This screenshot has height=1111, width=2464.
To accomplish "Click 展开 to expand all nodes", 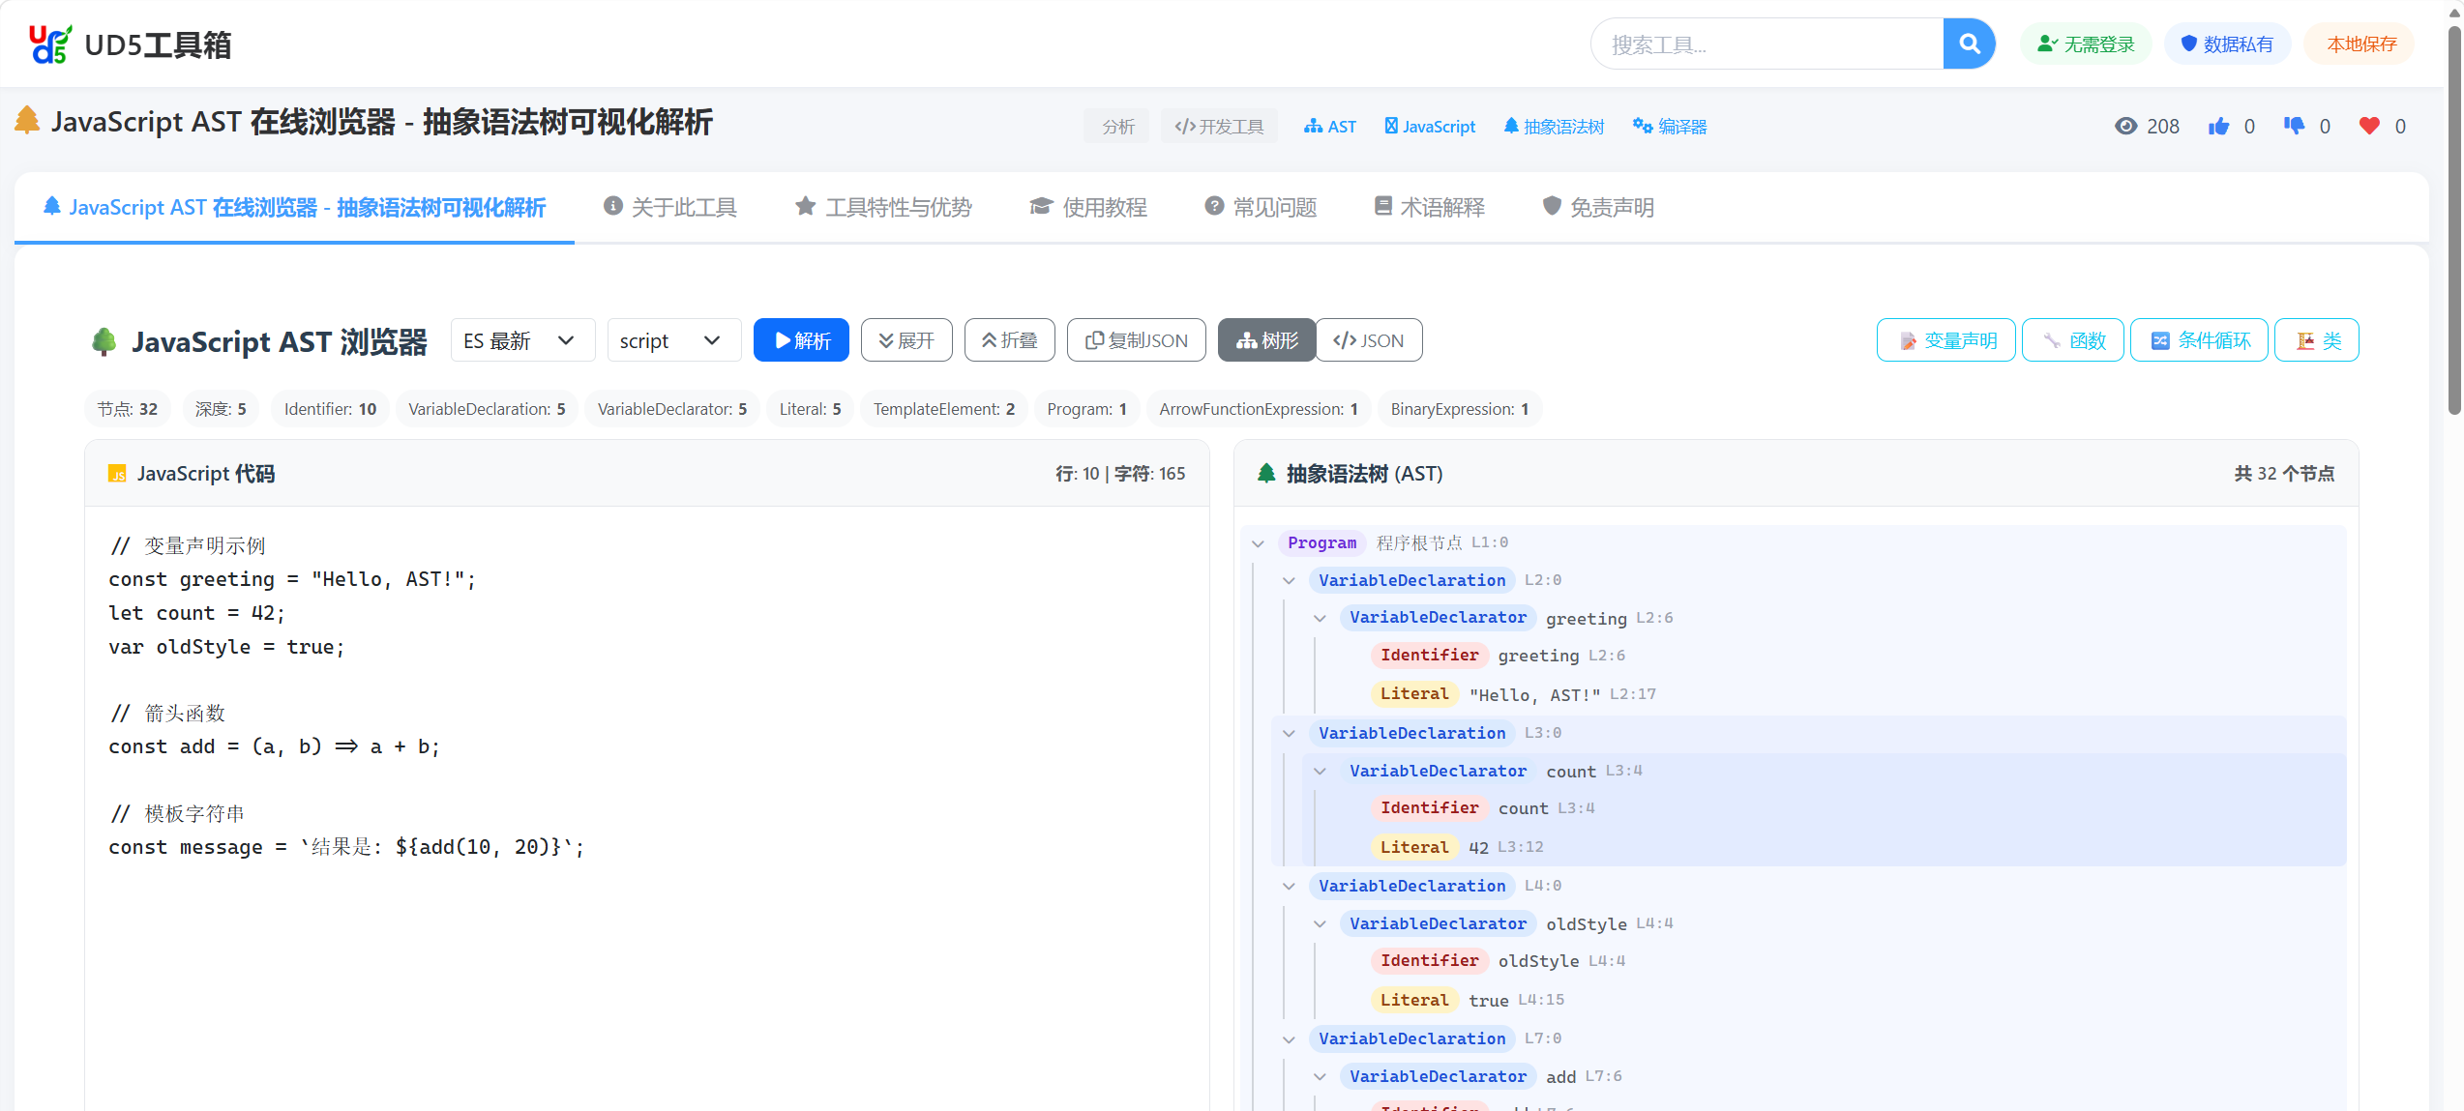I will (x=906, y=340).
